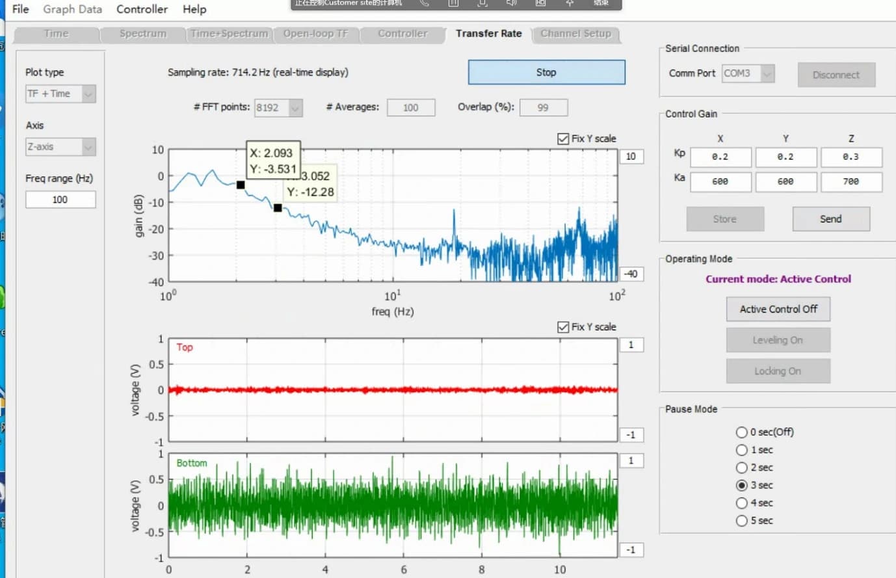Send the control gain values

point(831,219)
